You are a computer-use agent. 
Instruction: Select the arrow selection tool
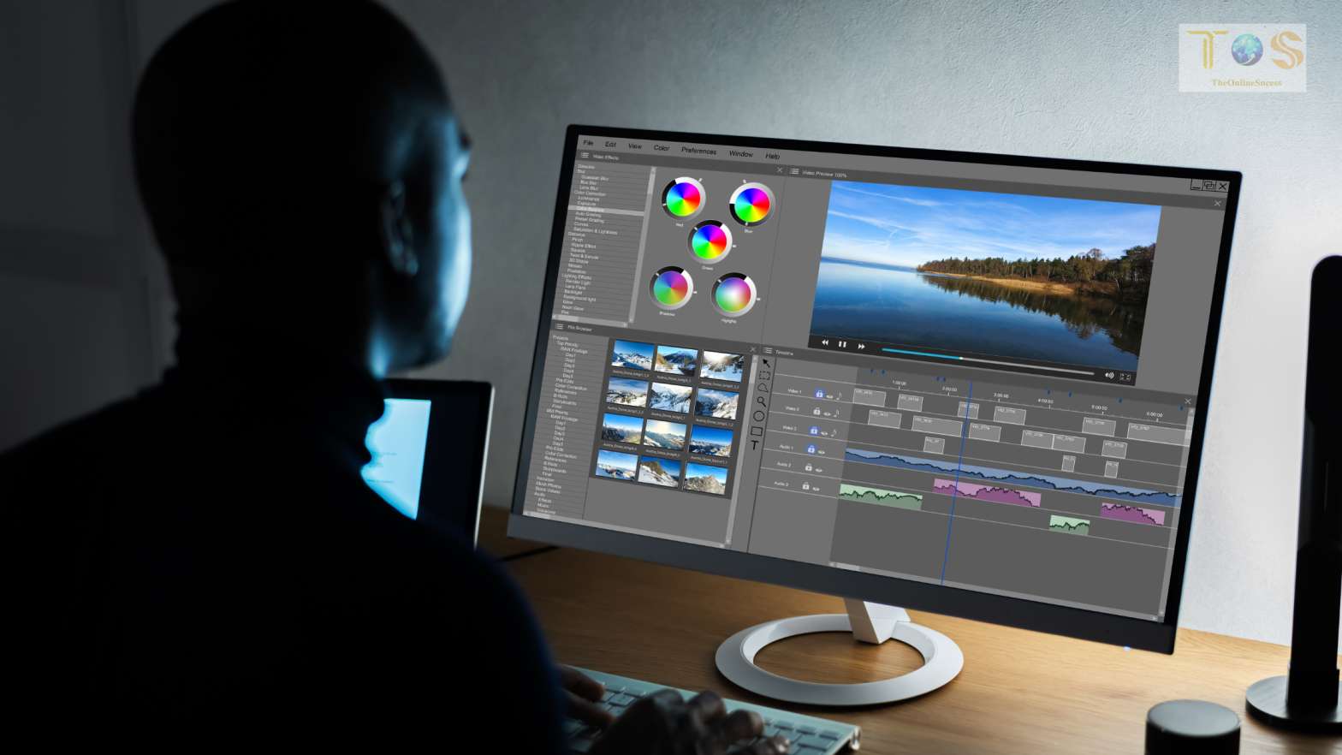(x=765, y=363)
